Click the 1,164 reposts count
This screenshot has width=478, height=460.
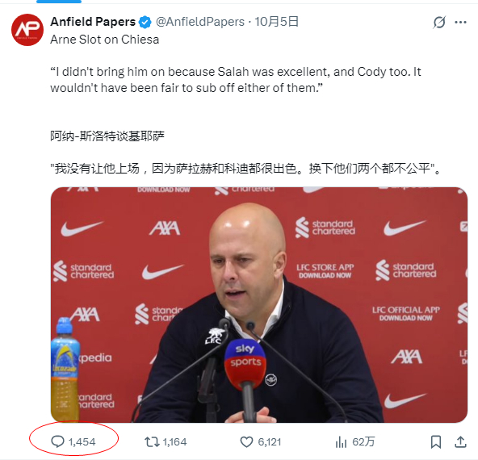coord(174,442)
